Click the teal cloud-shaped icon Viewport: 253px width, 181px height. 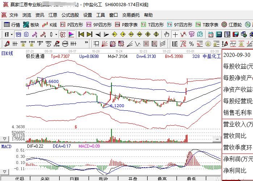[200, 34]
